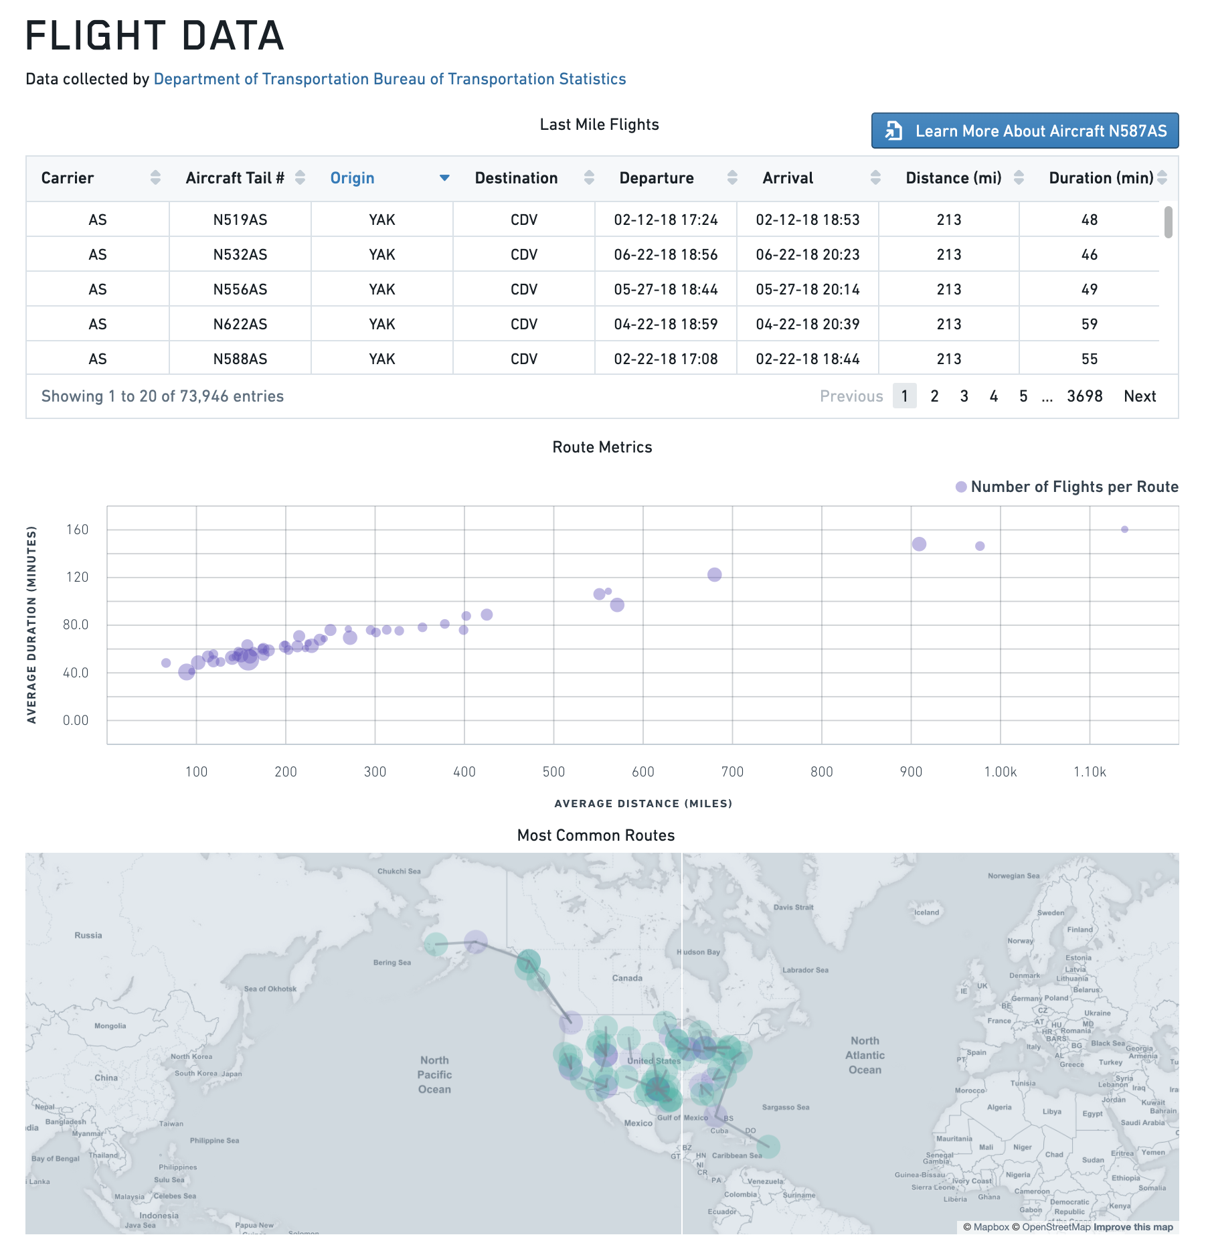Select tail number N622AS cell
Viewport: 1206px width, 1241px height.
point(240,324)
